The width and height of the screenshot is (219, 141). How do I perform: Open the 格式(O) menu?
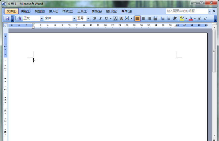68,11
